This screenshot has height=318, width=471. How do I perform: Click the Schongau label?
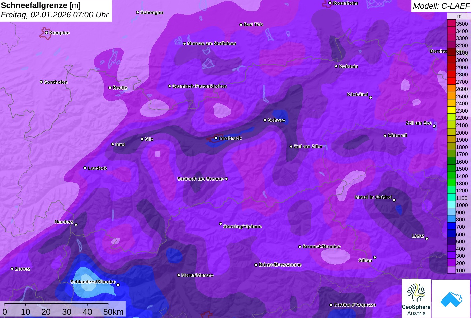[x=152, y=12]
